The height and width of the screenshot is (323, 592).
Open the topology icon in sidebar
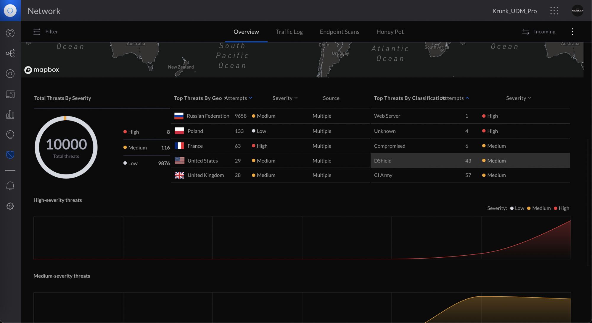click(10, 53)
